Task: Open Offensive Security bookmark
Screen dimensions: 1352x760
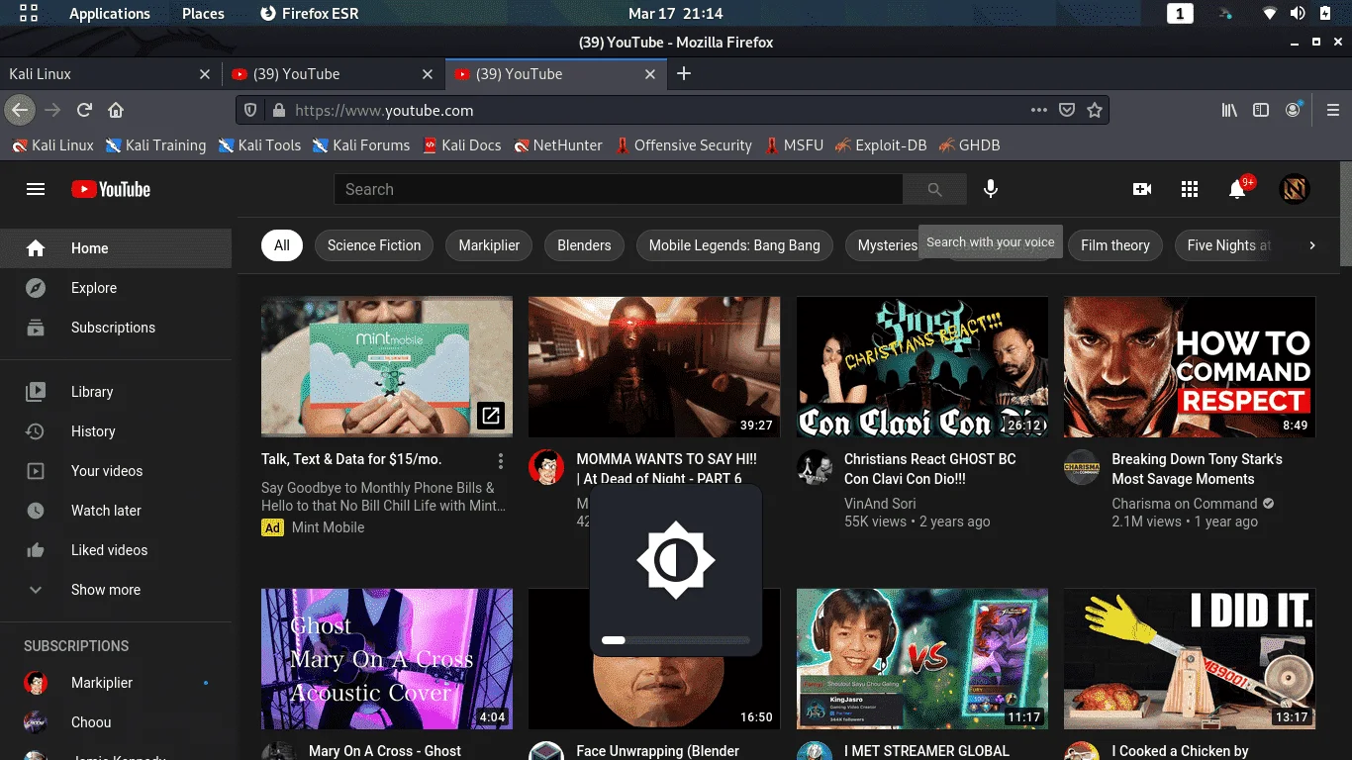Action: pos(683,144)
